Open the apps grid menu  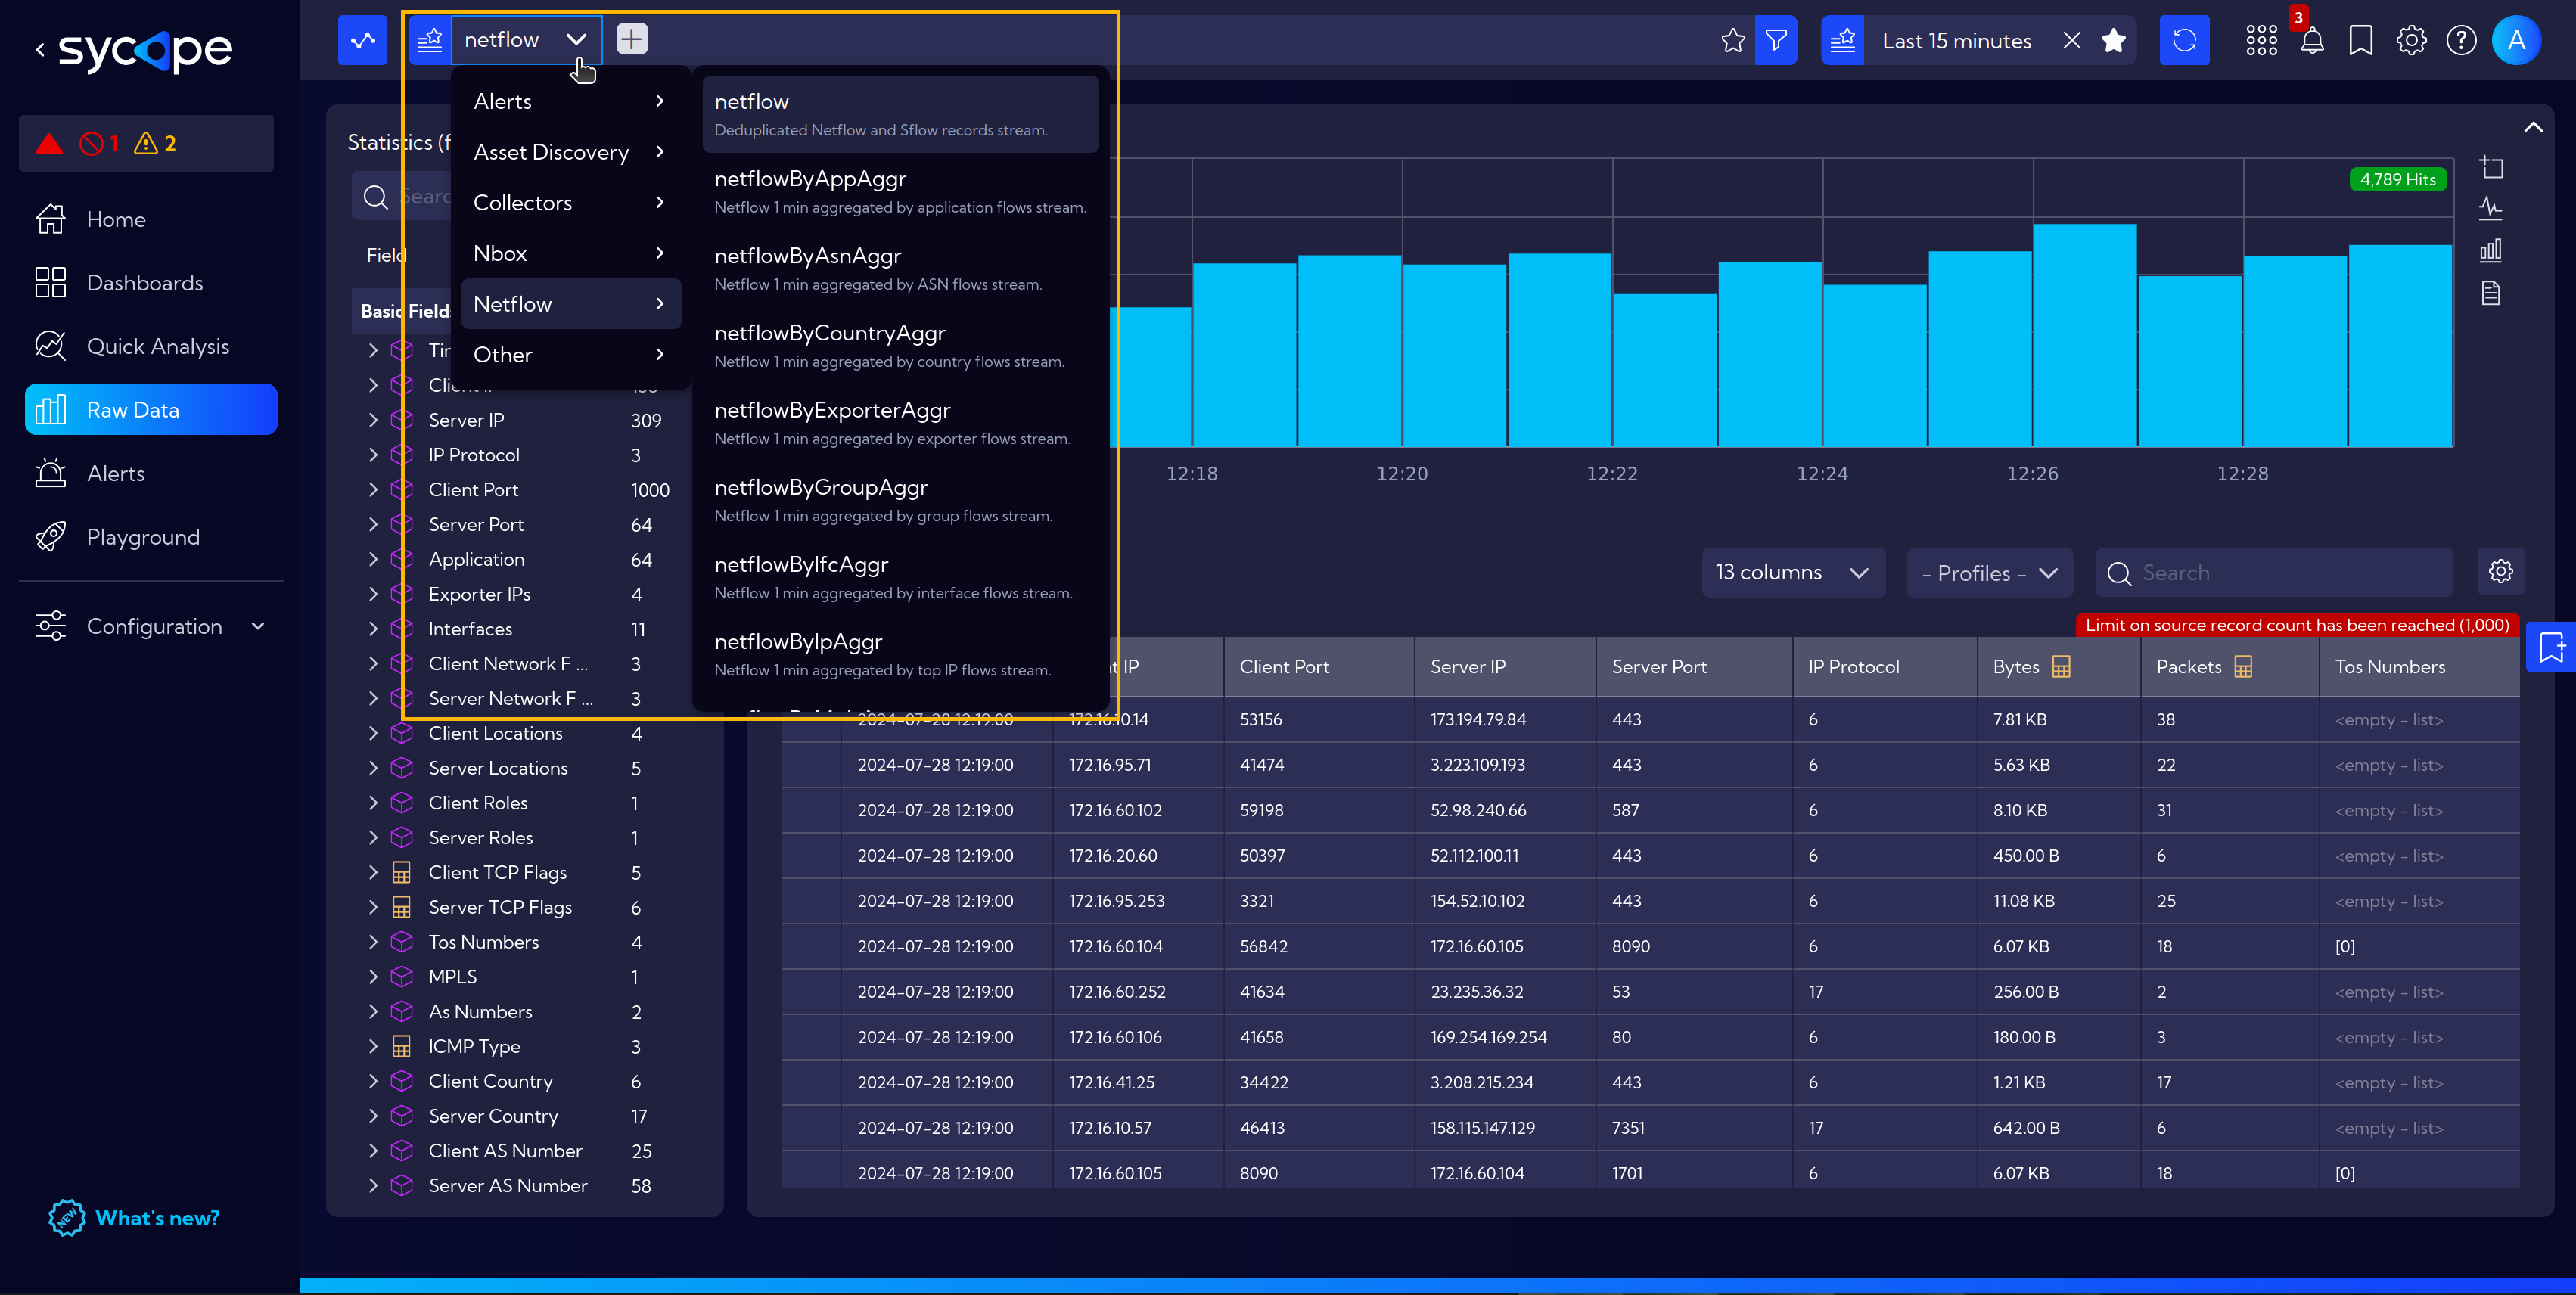coord(2261,40)
